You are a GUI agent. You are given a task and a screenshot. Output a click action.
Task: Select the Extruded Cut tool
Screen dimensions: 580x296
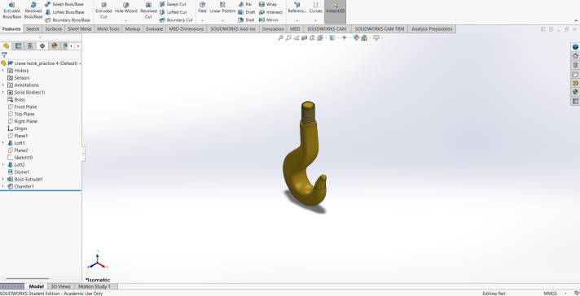pos(103,11)
